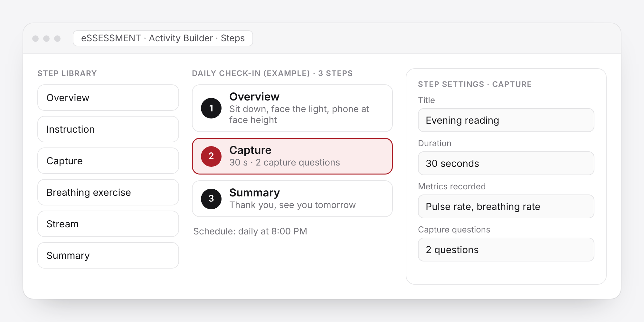Image resolution: width=644 pixels, height=322 pixels.
Task: Click the second gray window control dot
Action: click(x=46, y=39)
